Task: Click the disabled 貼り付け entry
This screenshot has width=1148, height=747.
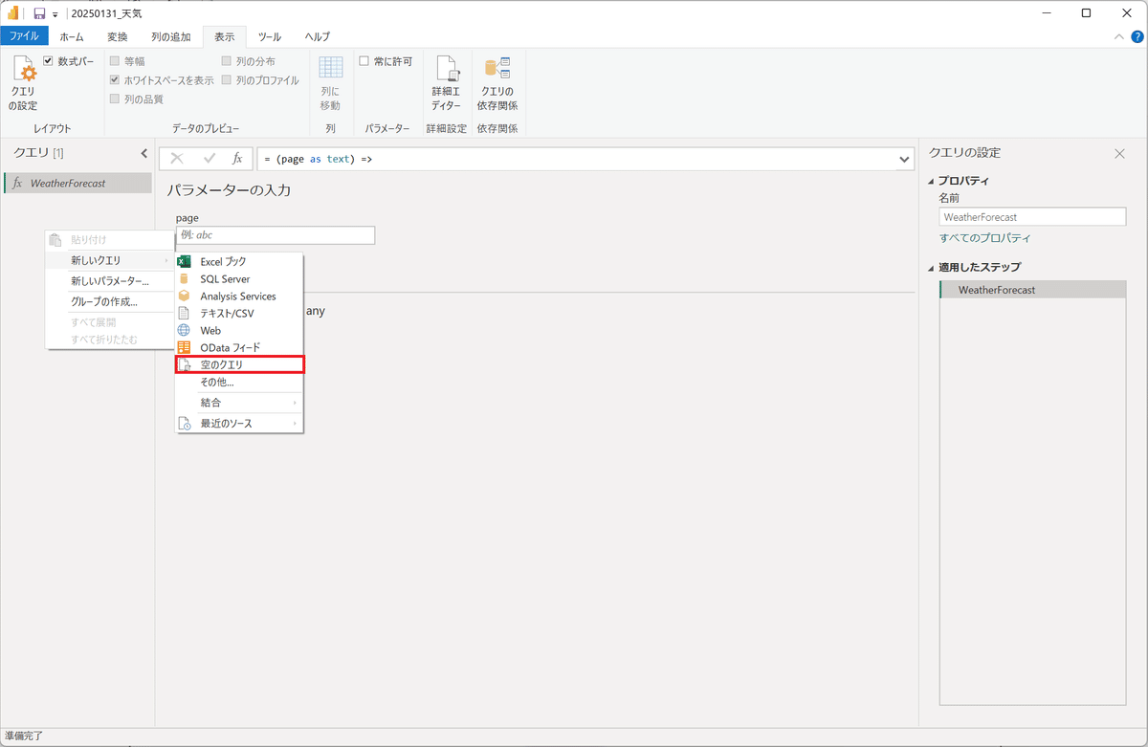Action: coord(110,239)
